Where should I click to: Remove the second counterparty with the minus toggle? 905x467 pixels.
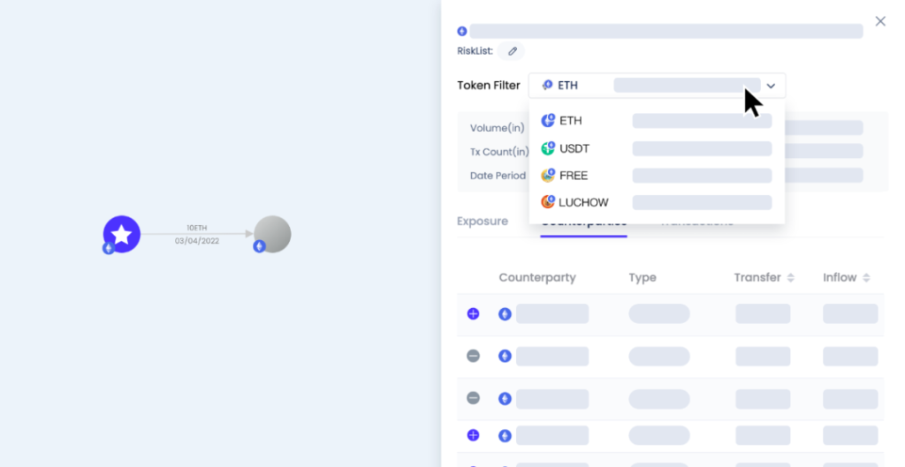coord(474,357)
